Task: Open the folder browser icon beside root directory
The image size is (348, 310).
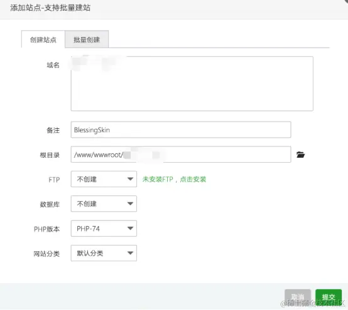Action: click(300, 155)
